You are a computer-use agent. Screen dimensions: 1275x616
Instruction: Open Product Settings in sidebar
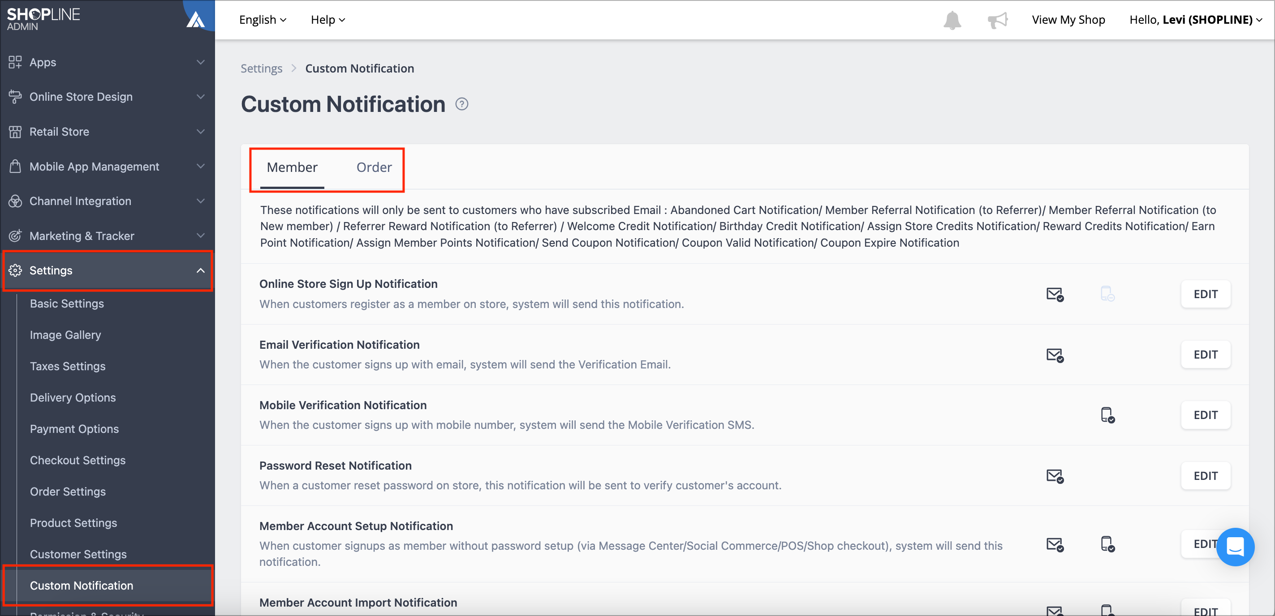tap(73, 523)
